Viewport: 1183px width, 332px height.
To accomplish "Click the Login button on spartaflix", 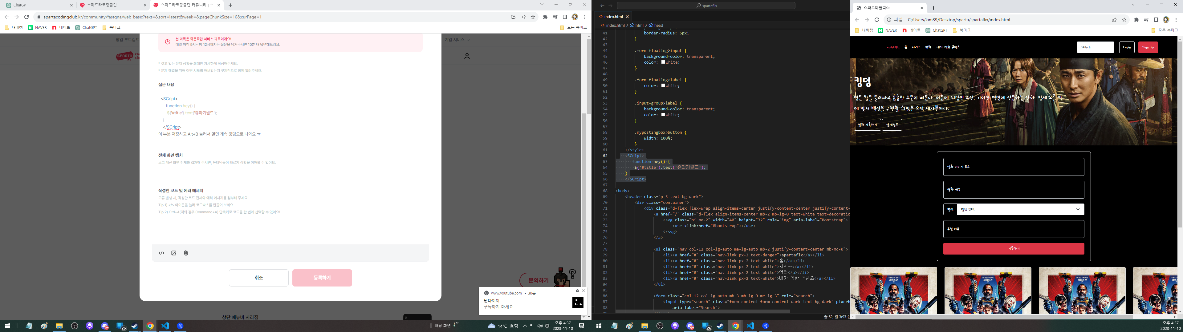I will pyautogui.click(x=1127, y=47).
